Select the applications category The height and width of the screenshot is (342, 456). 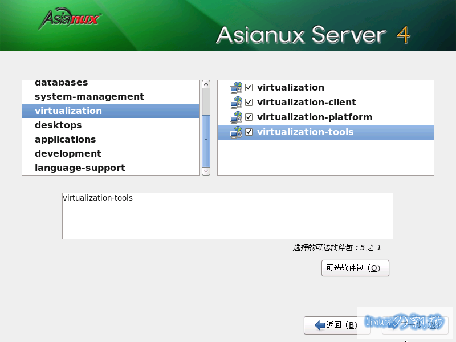tap(111, 139)
